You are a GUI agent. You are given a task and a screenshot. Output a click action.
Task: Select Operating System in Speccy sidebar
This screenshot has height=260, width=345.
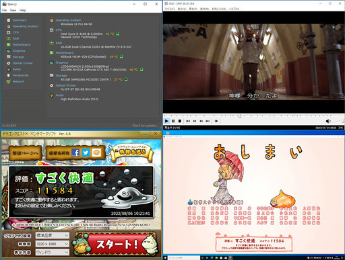click(x=25, y=26)
